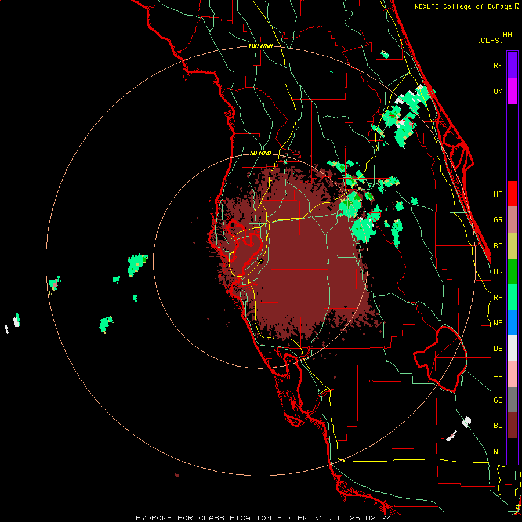Click the WS legend label

tap(498, 323)
